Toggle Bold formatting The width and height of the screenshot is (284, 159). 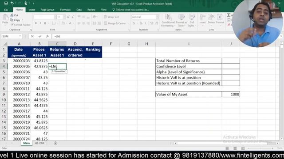pyautogui.click(x=35, y=23)
